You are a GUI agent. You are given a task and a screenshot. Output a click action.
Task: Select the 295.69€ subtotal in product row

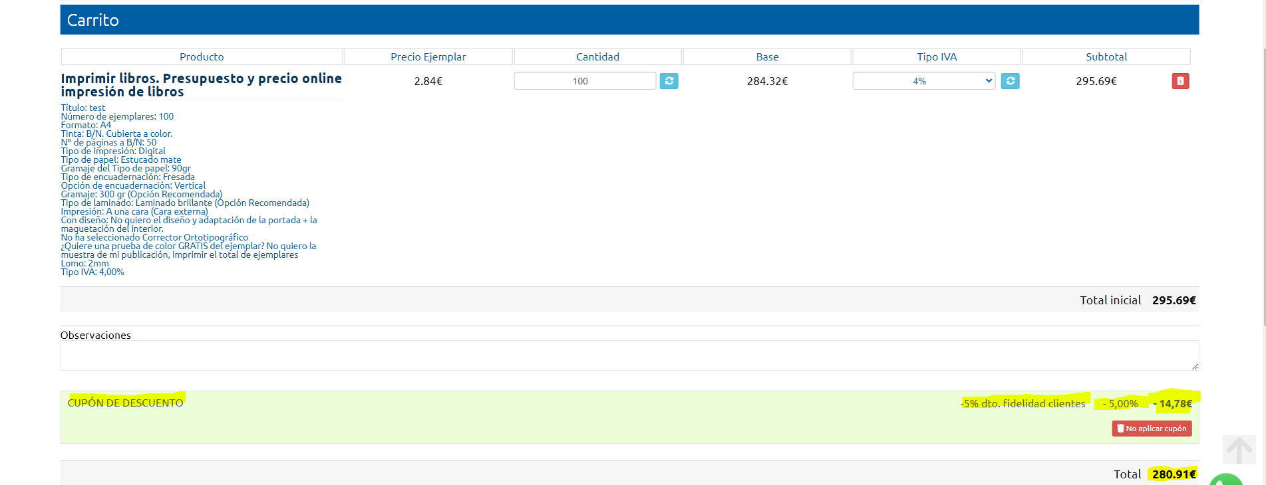coord(1096,81)
